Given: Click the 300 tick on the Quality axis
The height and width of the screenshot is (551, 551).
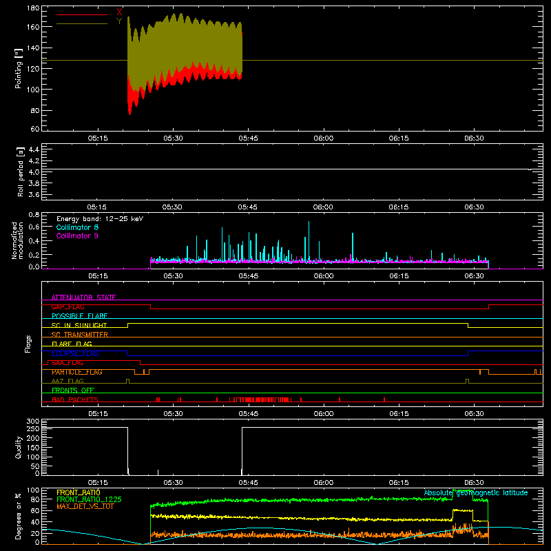Looking at the screenshot, I should click(33, 422).
